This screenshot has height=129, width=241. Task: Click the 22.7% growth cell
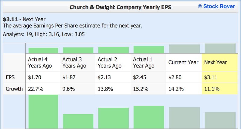click(x=43, y=89)
